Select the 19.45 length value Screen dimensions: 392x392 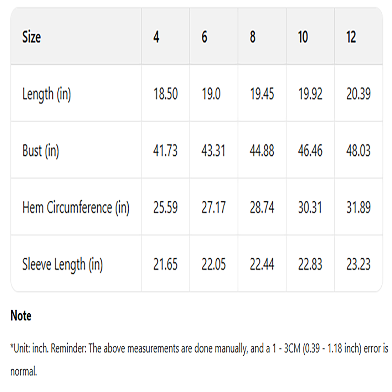(x=262, y=94)
